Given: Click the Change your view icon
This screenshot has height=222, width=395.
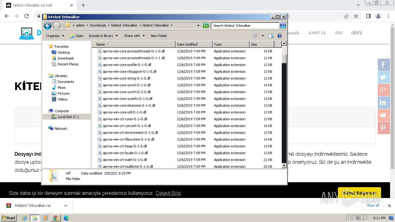Looking at the screenshot, I should coord(255,36).
